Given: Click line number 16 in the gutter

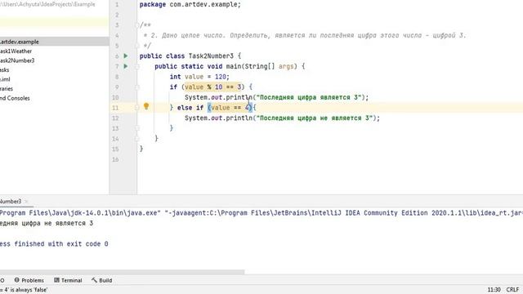Looking at the screenshot, I should (115, 159).
